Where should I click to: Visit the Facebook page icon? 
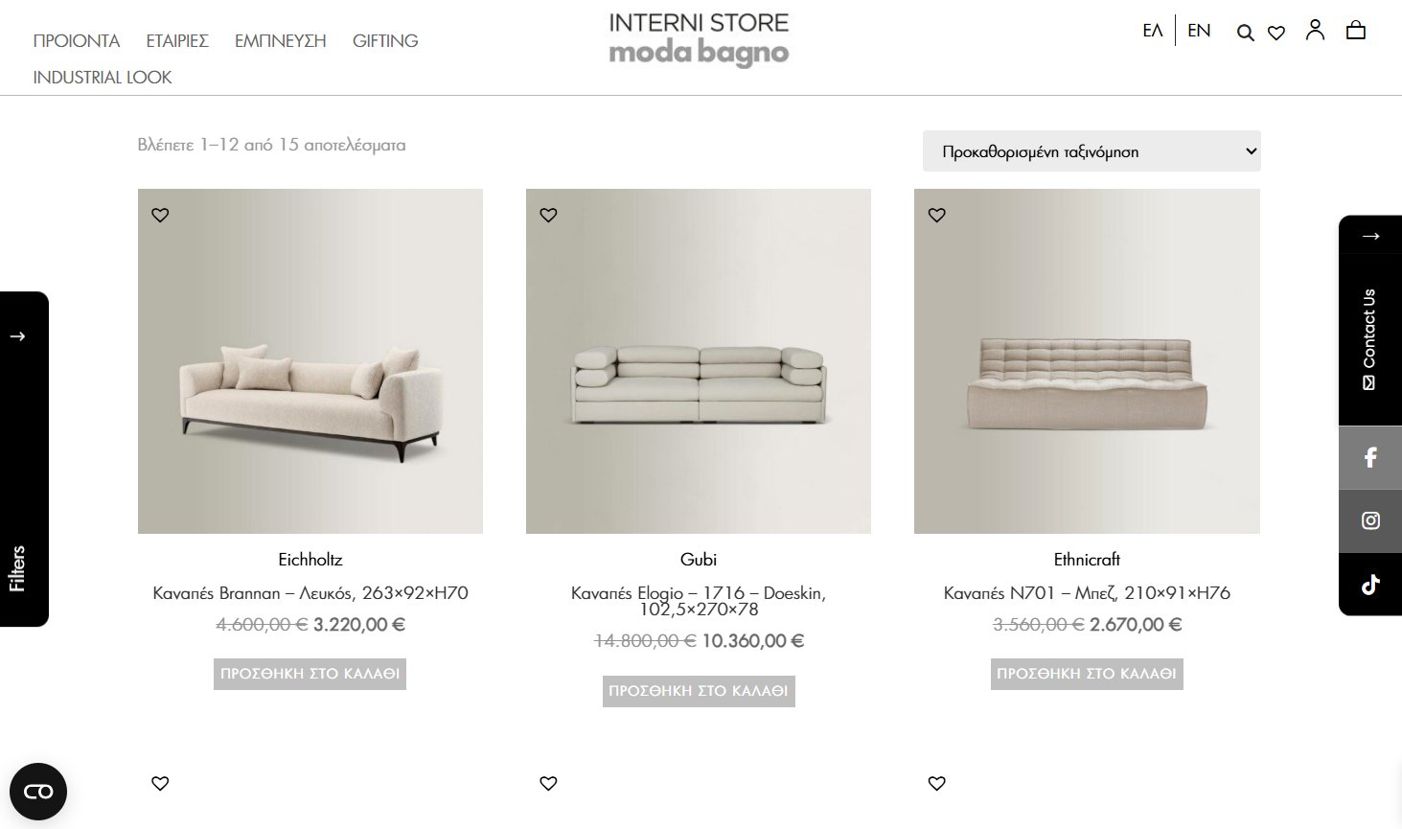(1369, 457)
